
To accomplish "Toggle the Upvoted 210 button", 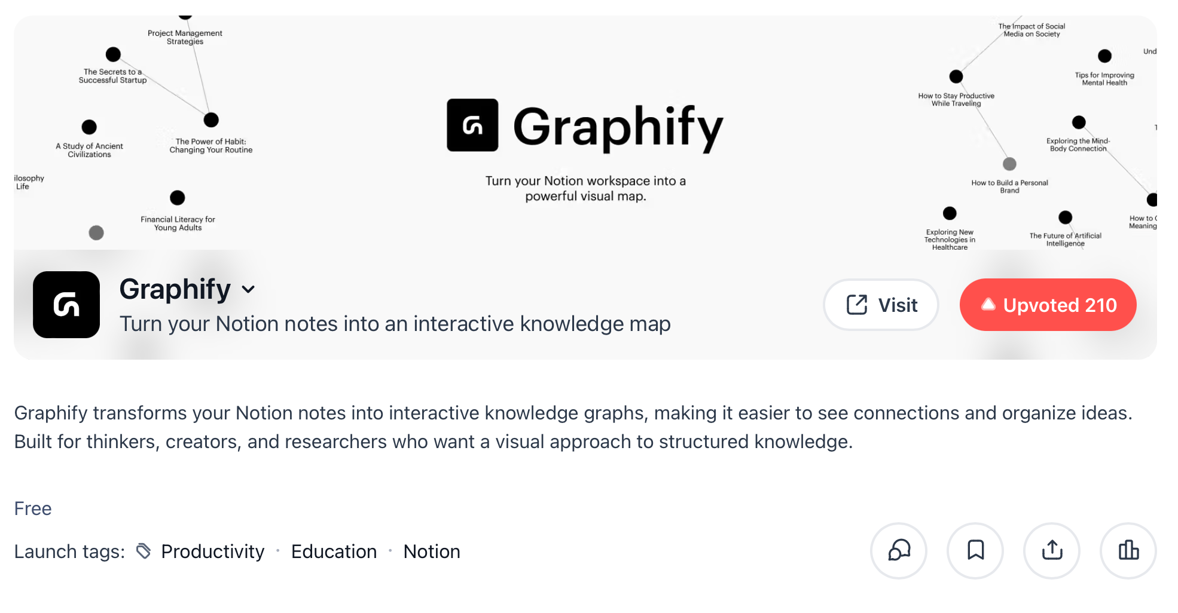I will coord(1048,305).
